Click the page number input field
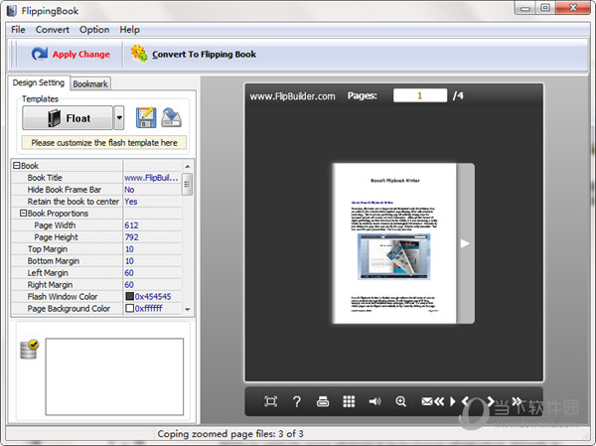This screenshot has width=596, height=446. point(420,95)
